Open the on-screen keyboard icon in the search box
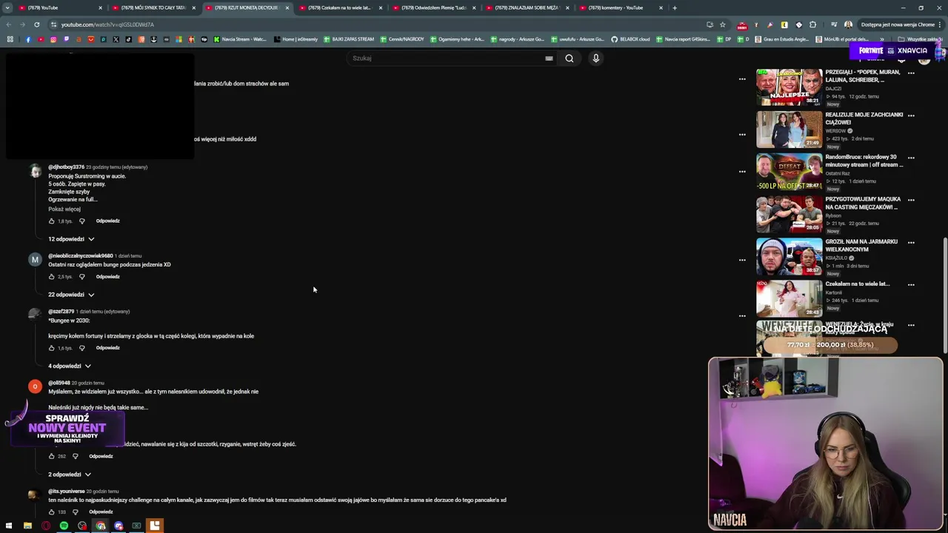 point(549,58)
